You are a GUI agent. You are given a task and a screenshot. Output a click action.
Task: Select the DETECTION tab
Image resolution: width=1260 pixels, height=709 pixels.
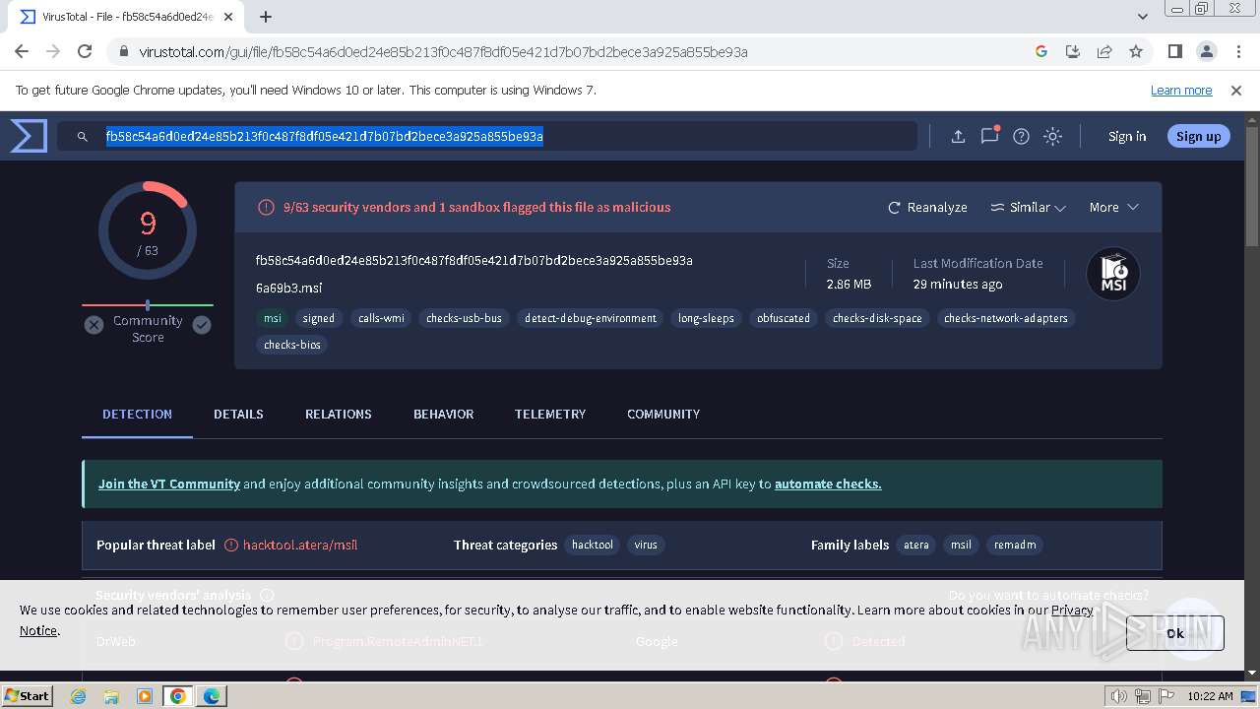[137, 414]
